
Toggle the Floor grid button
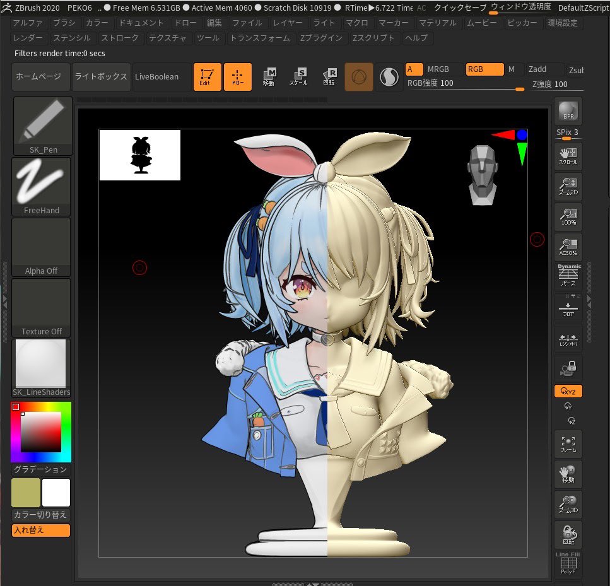tap(568, 307)
